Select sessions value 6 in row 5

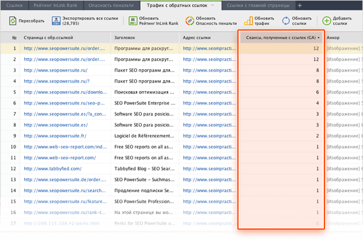[x=317, y=92]
